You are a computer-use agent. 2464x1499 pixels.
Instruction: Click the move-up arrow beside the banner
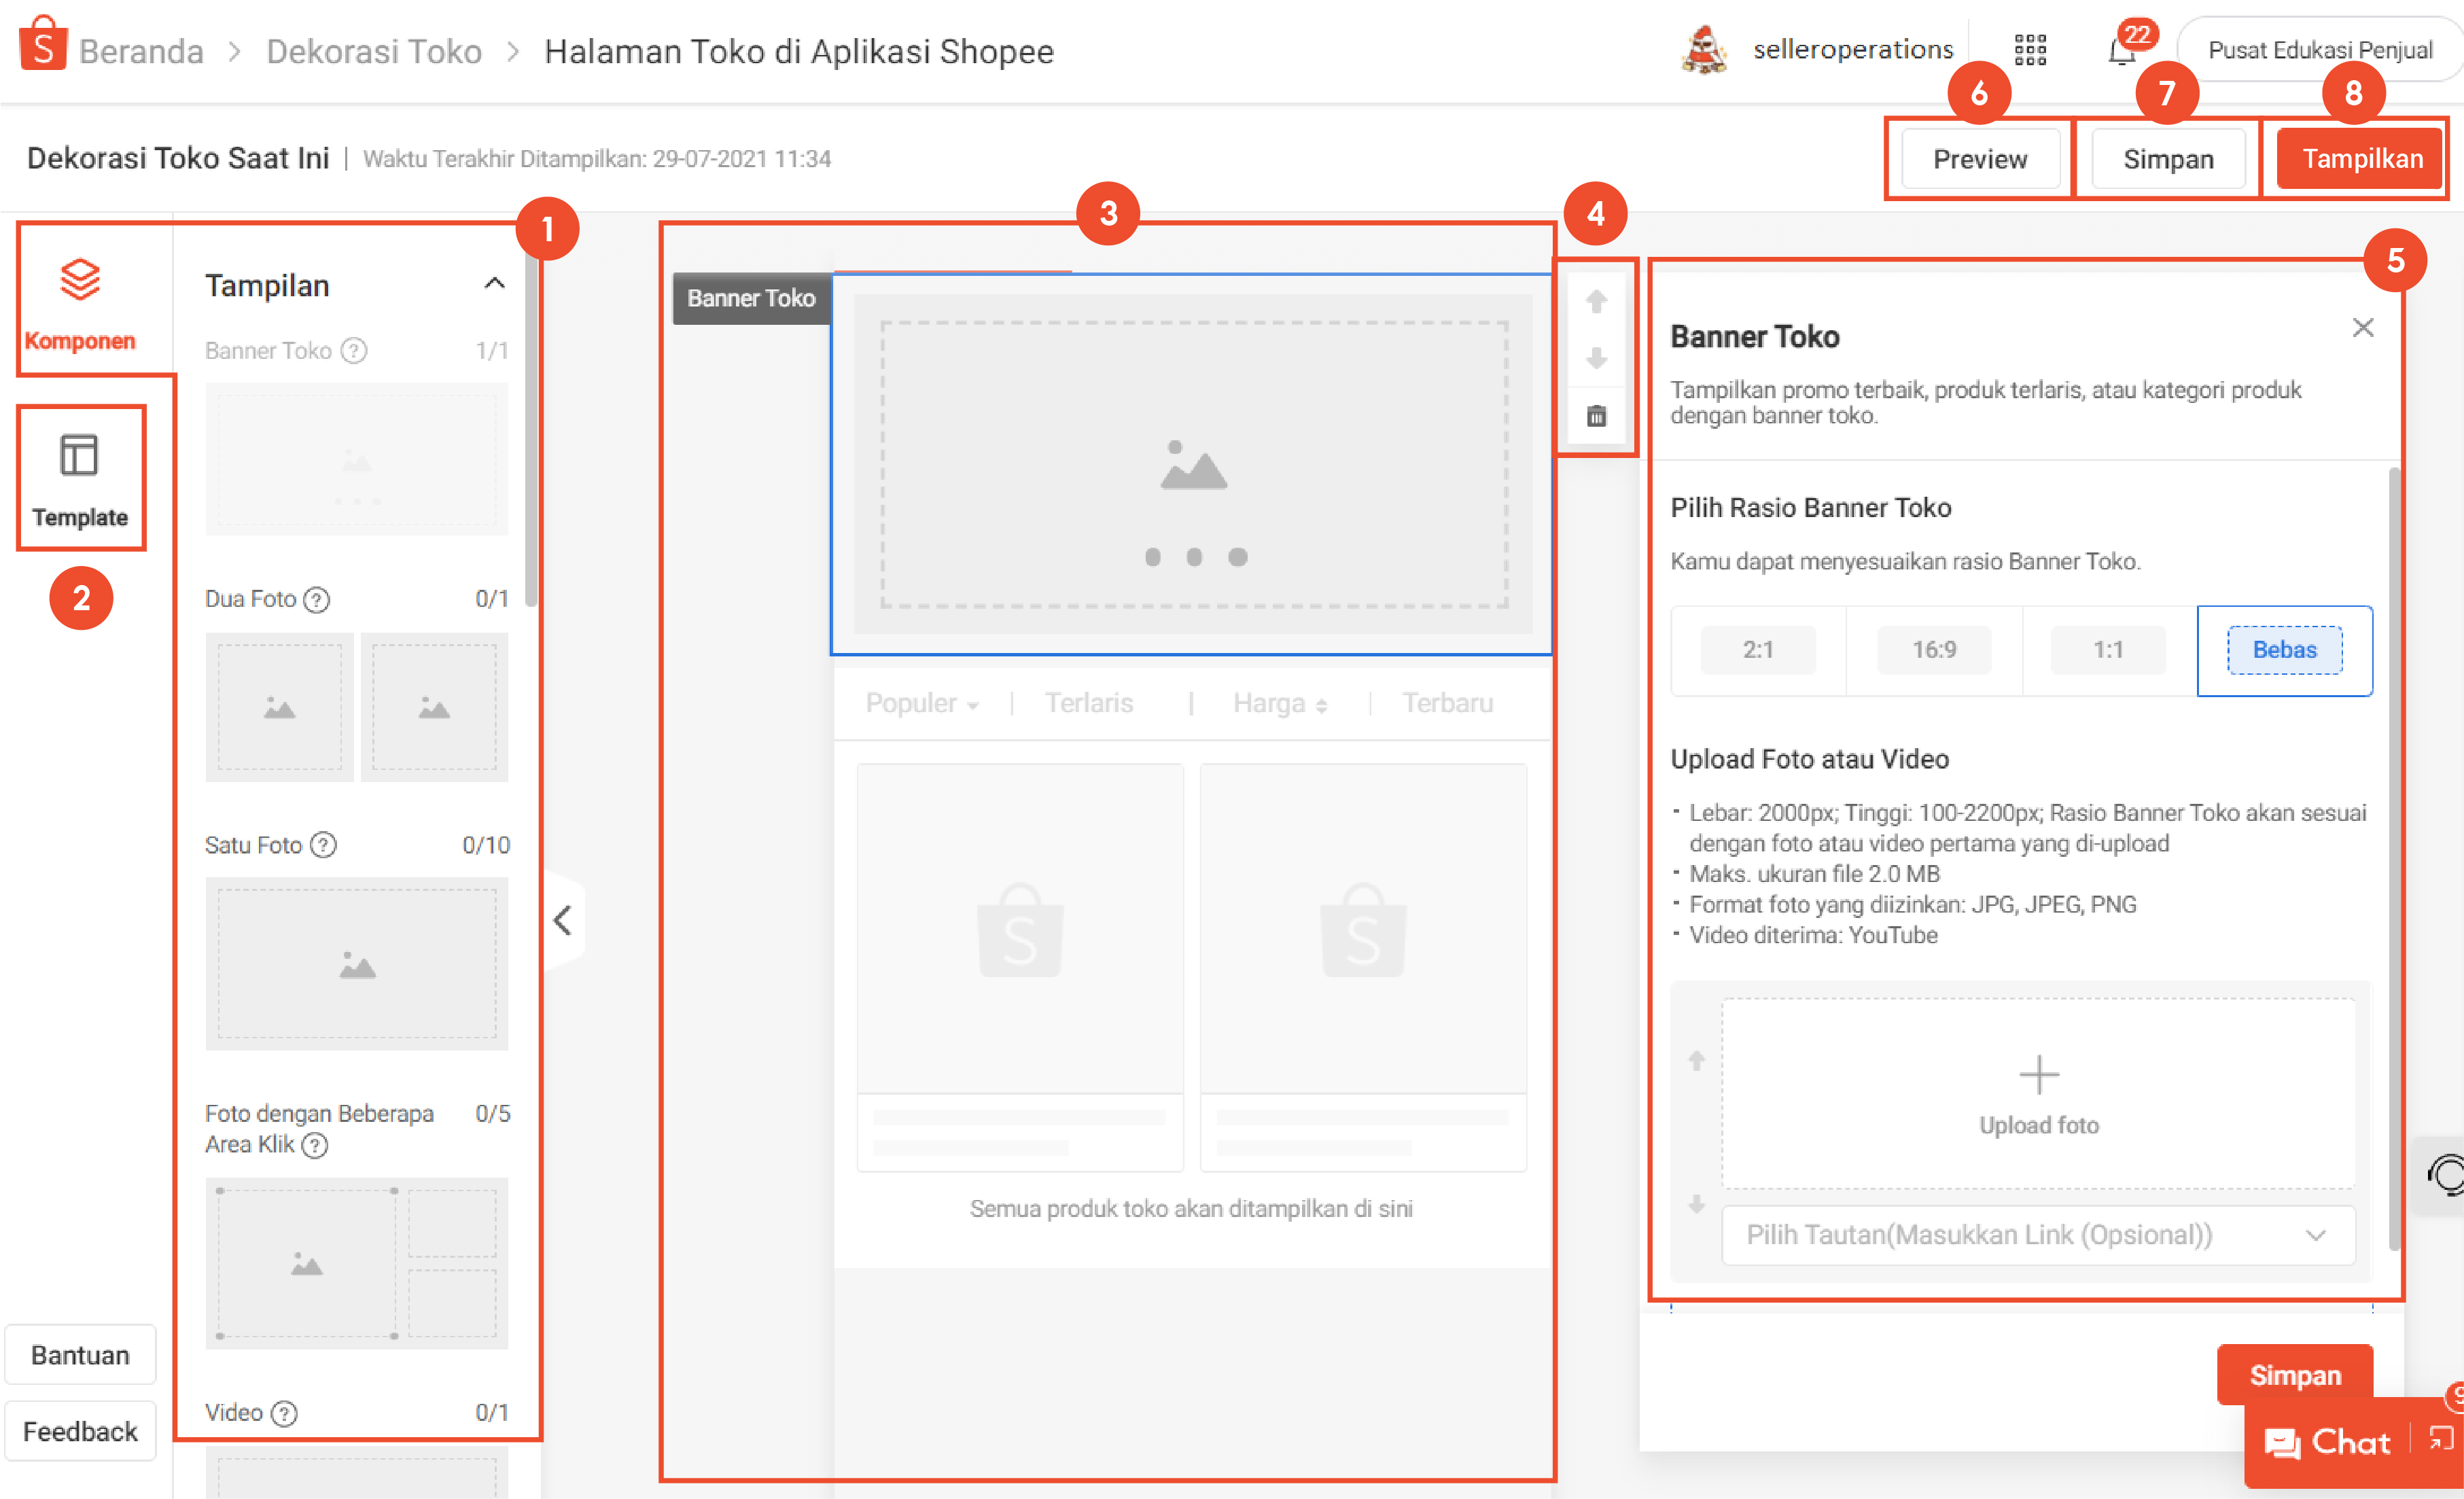1596,301
